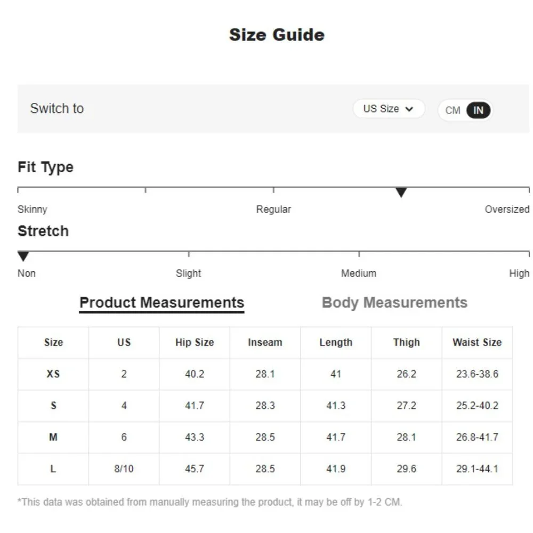Click the Medium stretch label
Viewport: 533px width, 533px height.
coord(359,273)
